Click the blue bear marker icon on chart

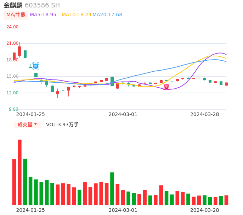pyautogui.click(x=36, y=66)
